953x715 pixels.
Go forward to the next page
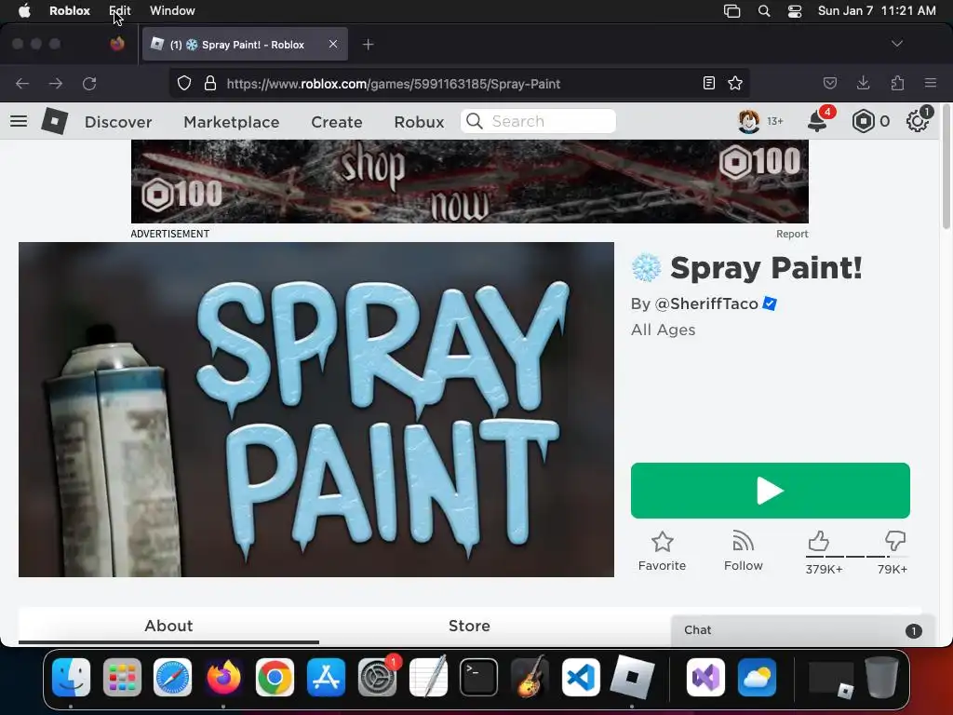click(x=56, y=83)
